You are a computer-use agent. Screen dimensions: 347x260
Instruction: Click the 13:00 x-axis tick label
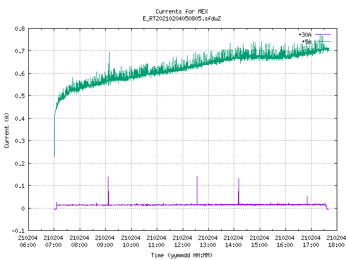(208, 245)
